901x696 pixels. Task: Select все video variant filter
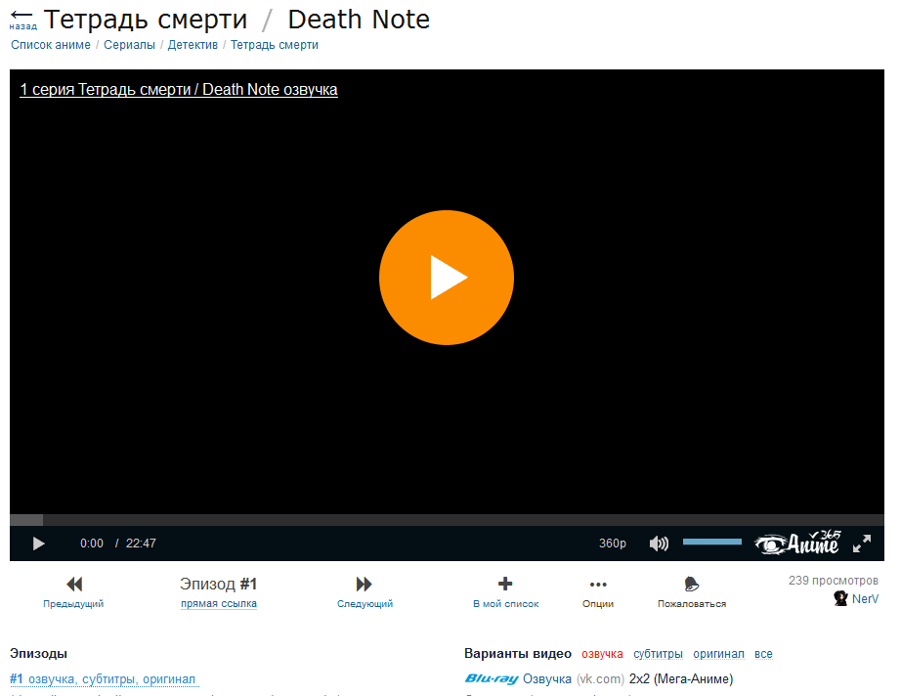(x=763, y=654)
